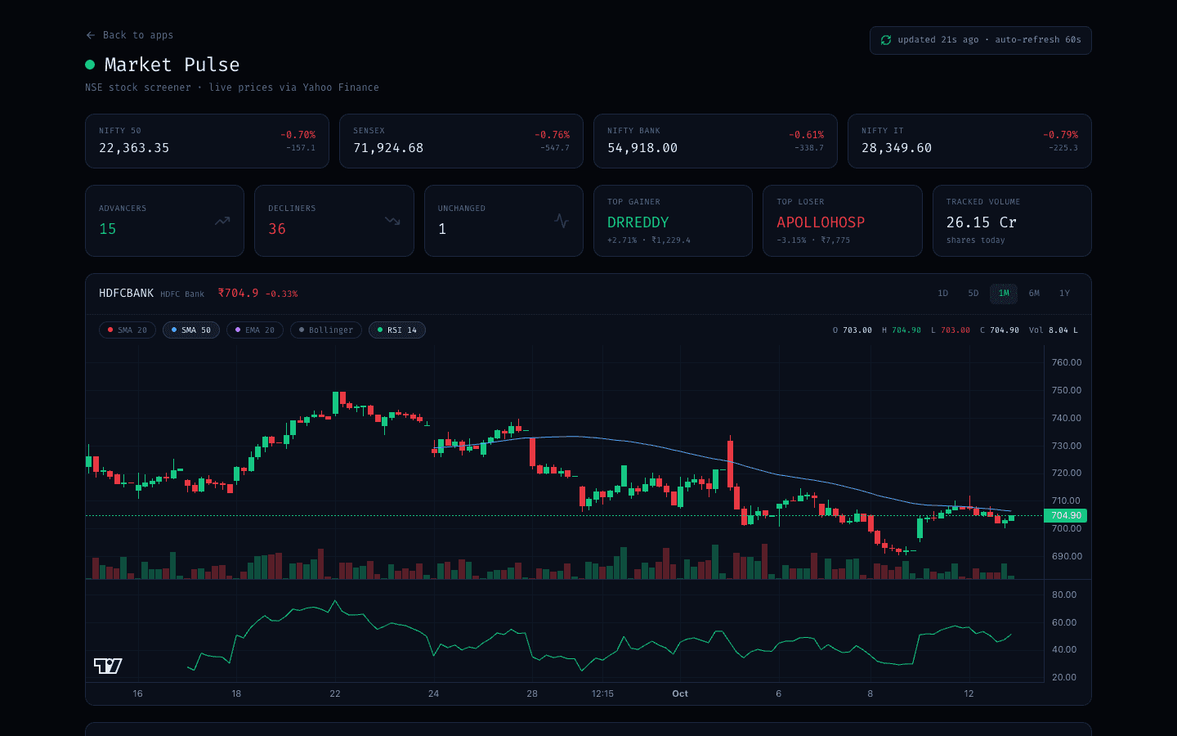Viewport: 1177px width, 736px height.
Task: Click the ₹704.9 price in chart header
Action: pos(239,293)
